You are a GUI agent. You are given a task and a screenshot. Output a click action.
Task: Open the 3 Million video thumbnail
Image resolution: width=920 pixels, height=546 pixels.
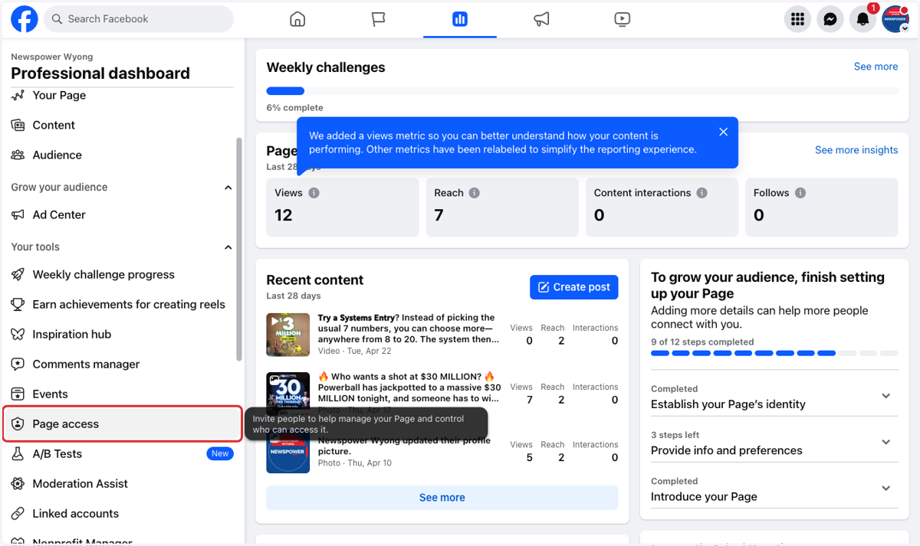click(288, 335)
